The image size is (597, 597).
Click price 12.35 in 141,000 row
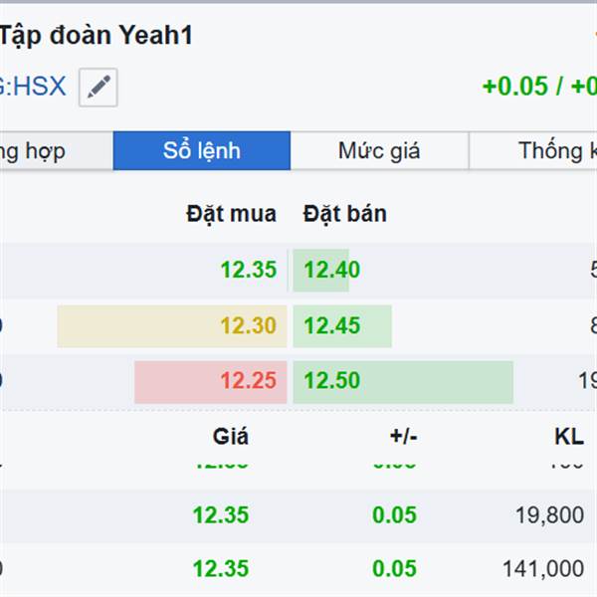tap(221, 569)
